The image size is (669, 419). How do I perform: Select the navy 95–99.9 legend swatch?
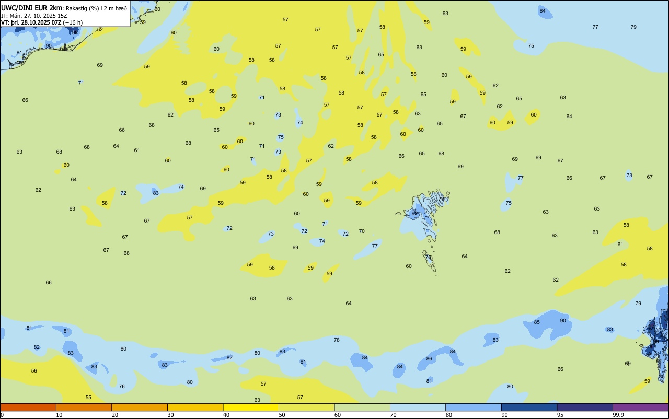585,407
